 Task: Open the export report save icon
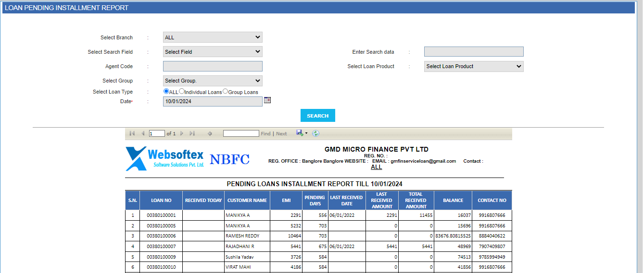click(x=299, y=133)
